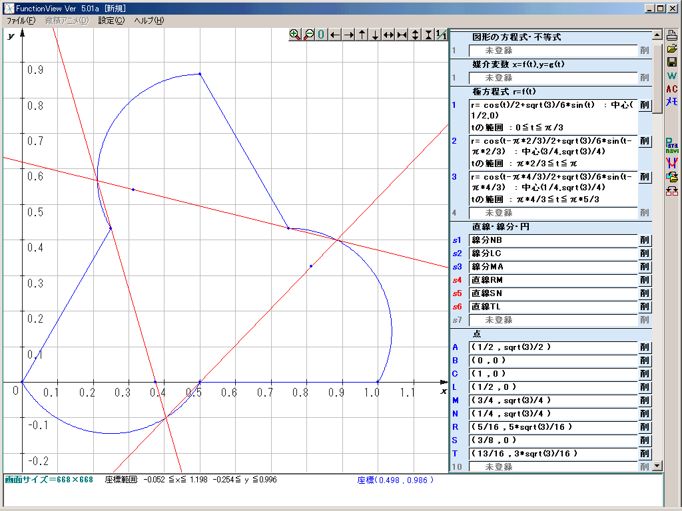Edit point S field (3/8 , 0)

(553, 440)
